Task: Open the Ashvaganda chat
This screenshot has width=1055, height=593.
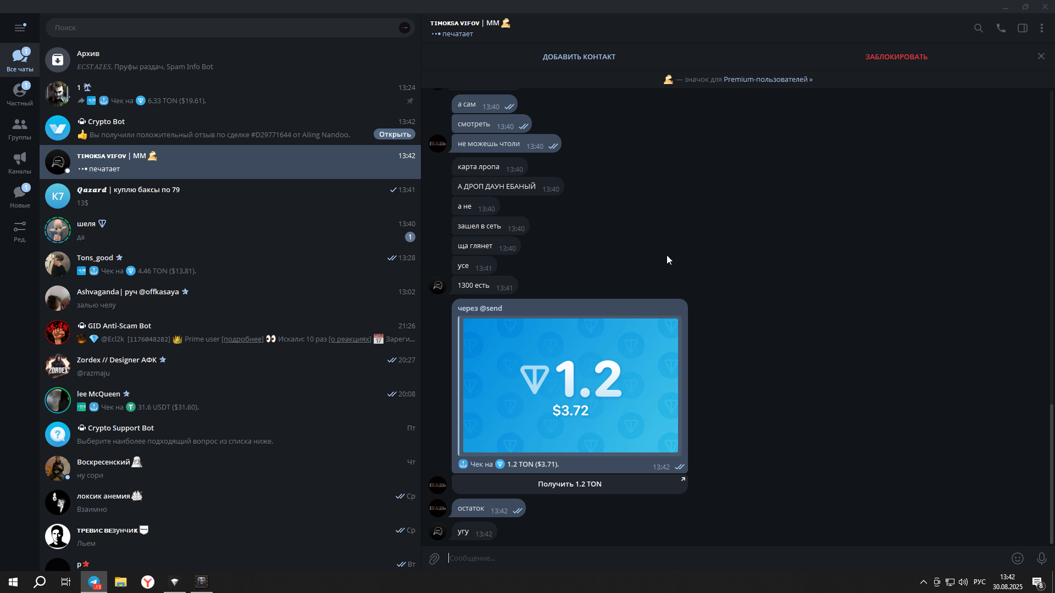Action: point(230,298)
